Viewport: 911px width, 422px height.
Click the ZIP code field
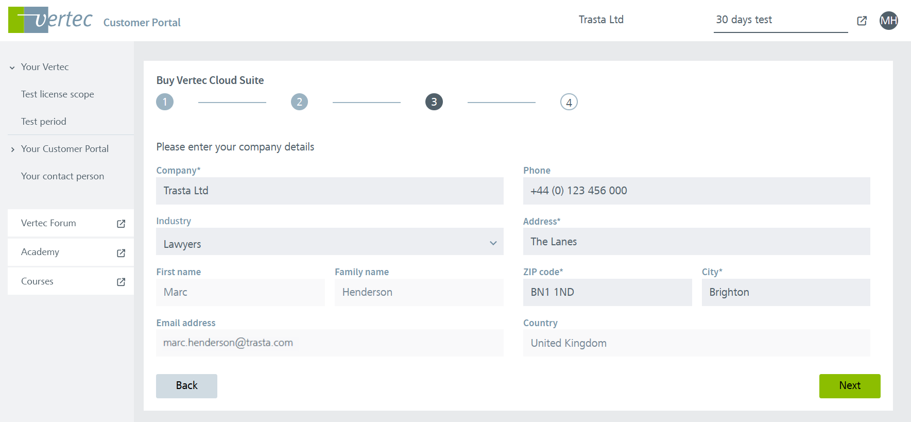[607, 293]
